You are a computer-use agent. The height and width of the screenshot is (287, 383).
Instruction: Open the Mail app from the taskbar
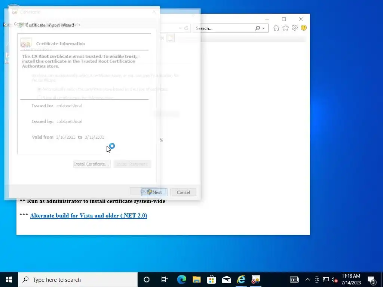(226, 280)
